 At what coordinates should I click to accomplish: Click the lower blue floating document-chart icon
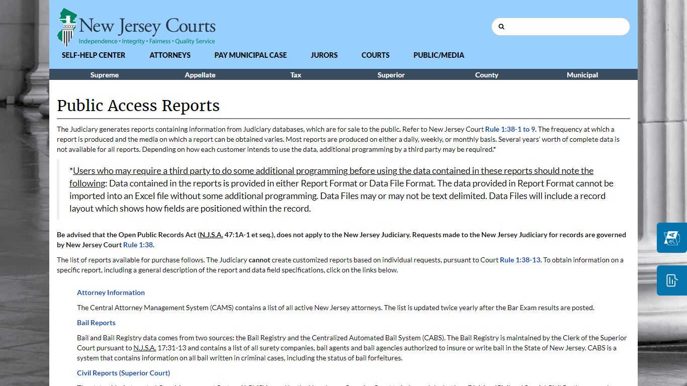click(672, 280)
